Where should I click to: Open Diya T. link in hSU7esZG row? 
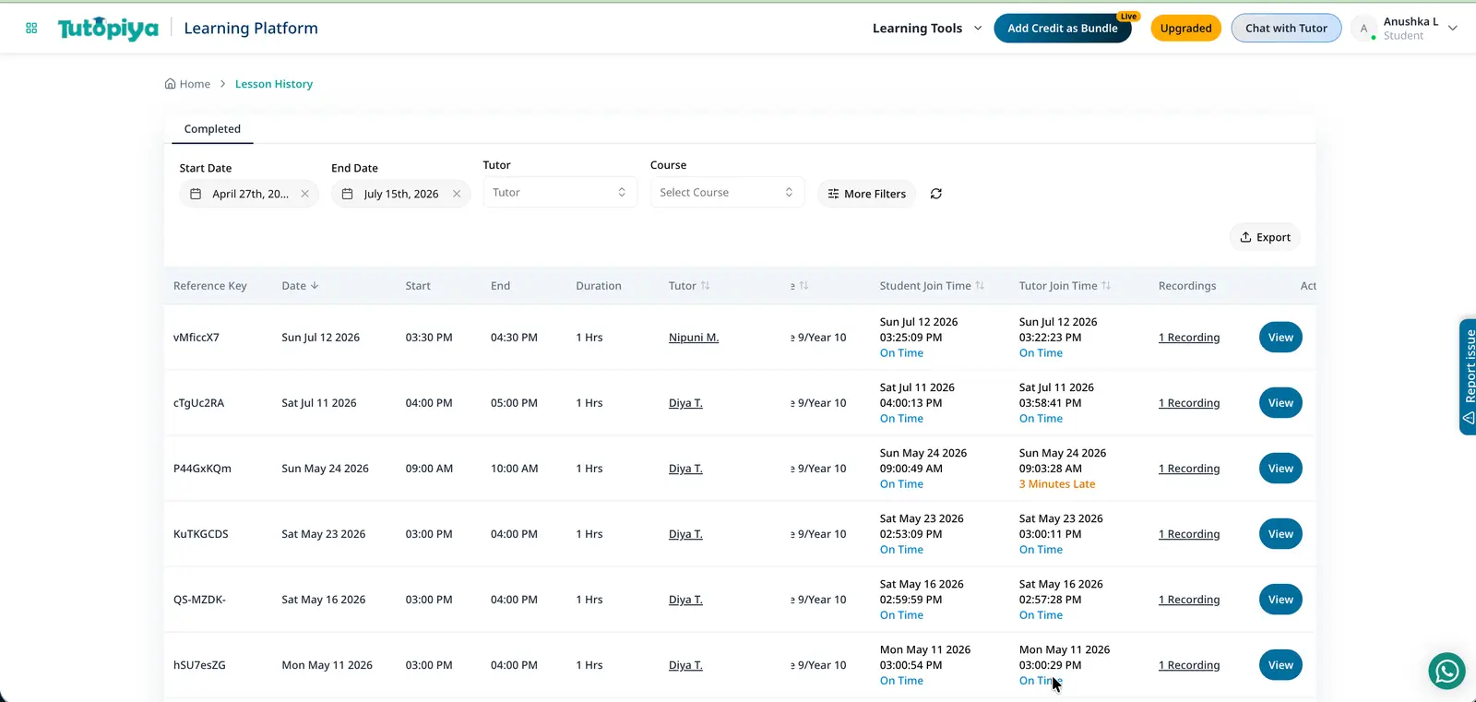(x=685, y=665)
